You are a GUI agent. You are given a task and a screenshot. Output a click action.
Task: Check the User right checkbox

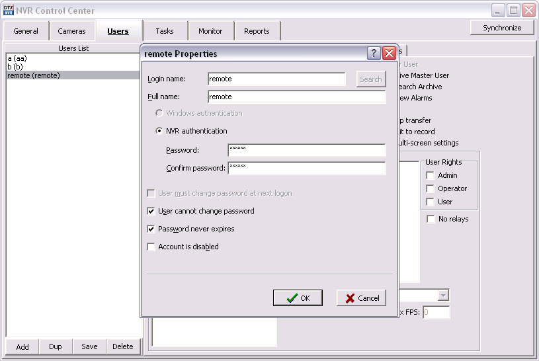(430, 202)
